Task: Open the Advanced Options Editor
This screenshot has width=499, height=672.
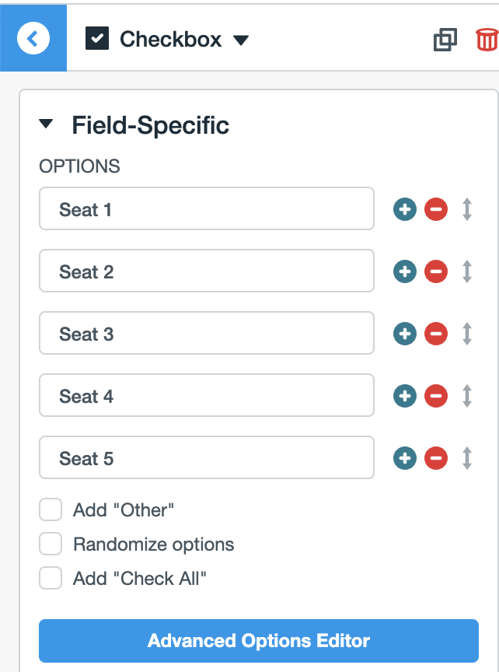Action: (x=259, y=641)
